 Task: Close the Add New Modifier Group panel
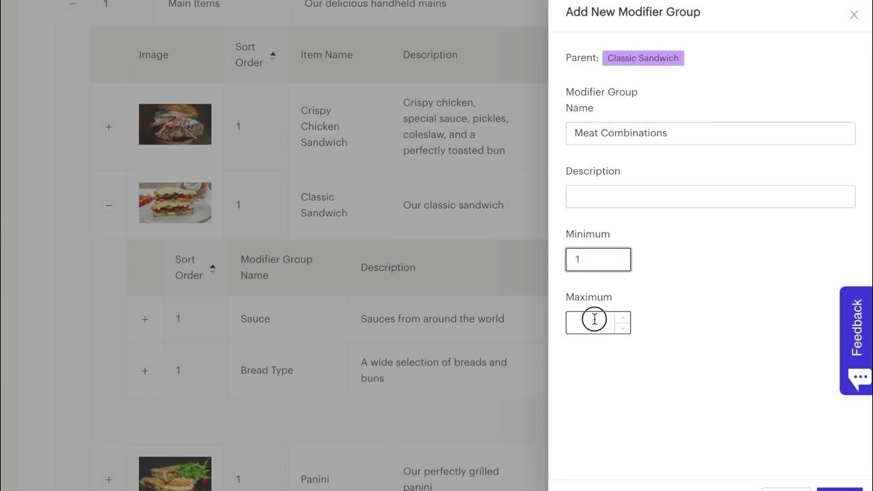[853, 15]
